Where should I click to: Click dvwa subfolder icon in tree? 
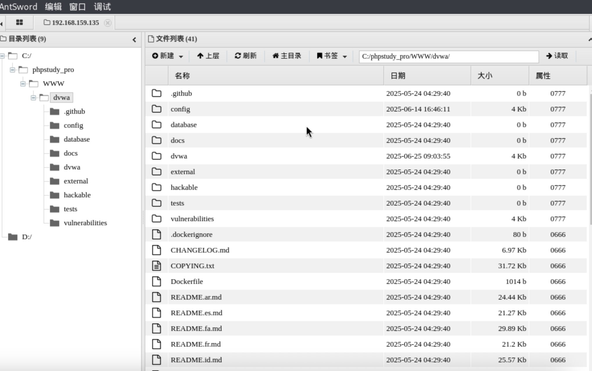point(55,167)
